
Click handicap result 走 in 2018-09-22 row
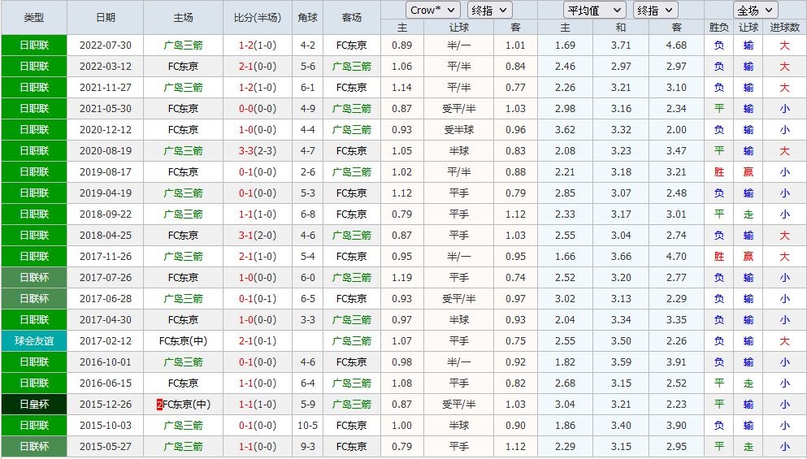(748, 214)
